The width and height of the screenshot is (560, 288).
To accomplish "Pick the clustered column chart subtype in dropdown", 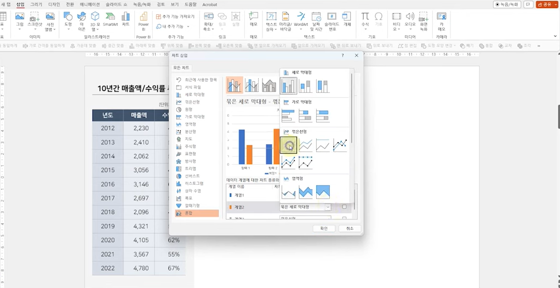I will coord(288,86).
